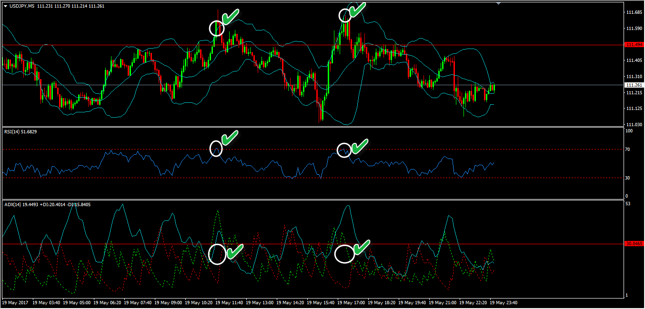The image size is (645, 309).
Task: Click time axis label 19 May 03:40
Action: coord(46,302)
